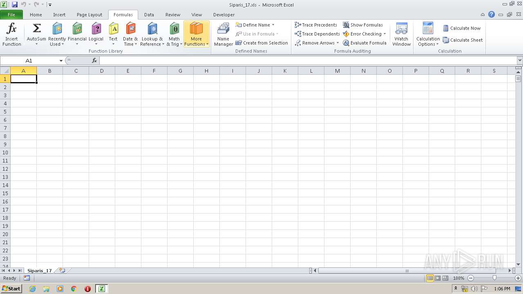This screenshot has width=523, height=294.
Task: Click the zoom slider handle
Action: [494, 278]
